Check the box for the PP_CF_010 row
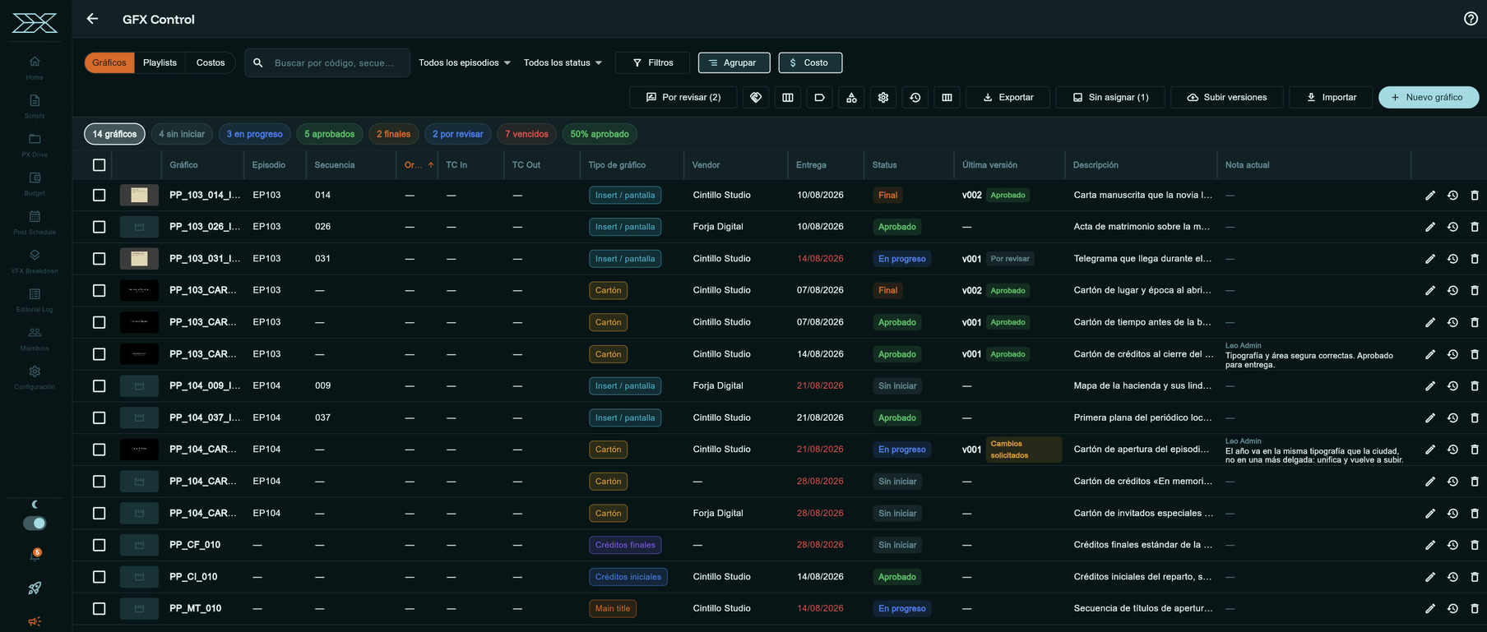Screen dimensions: 1487x632 tap(100, 545)
